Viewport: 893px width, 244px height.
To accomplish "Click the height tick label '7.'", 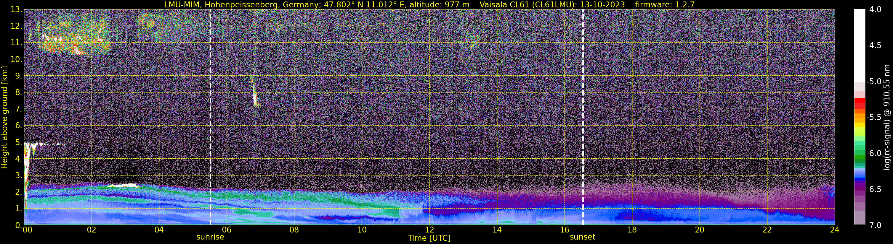I will pos(19,109).
